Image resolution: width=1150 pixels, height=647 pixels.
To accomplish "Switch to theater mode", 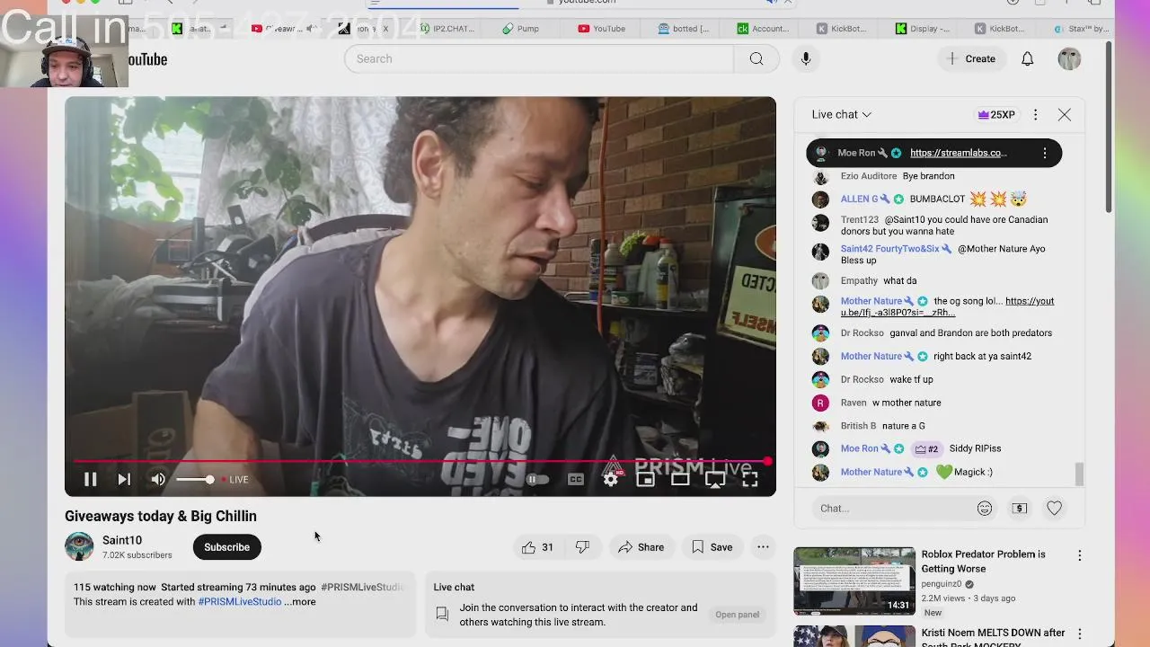I will tap(680, 480).
